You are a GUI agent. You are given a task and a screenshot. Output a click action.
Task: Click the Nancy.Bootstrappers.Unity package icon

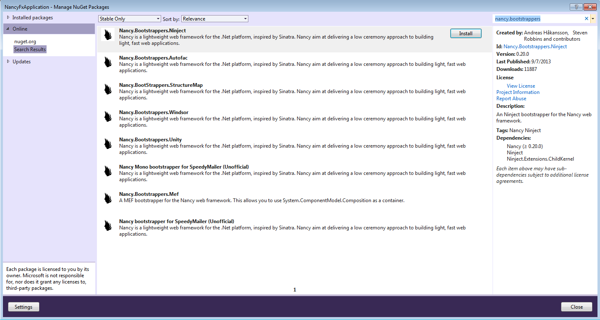tap(108, 143)
